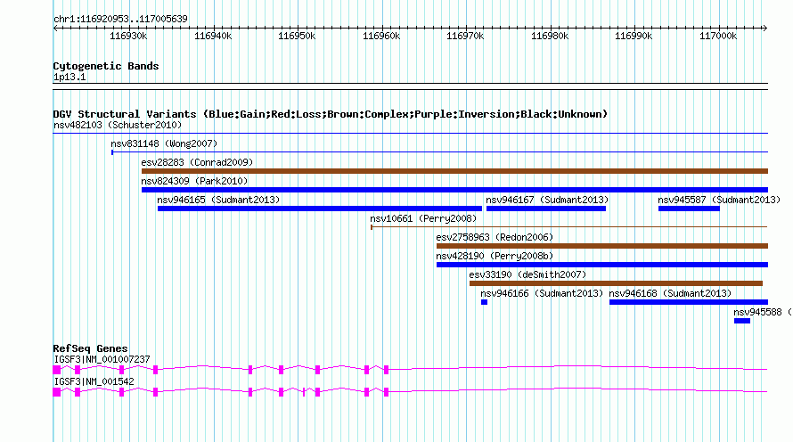Click the blue nsv428190 gain bar
The image size is (793, 442).
coord(602,265)
